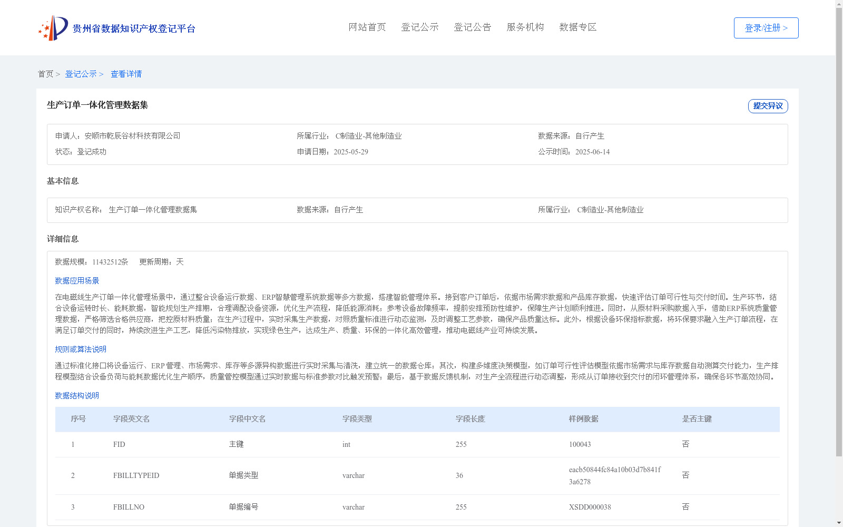The image size is (843, 527).
Task: Open the 登记公告 nav item
Action: [x=473, y=27]
